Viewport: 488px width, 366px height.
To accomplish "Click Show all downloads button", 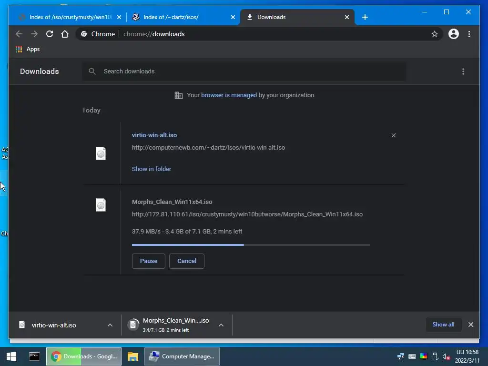I will (x=443, y=324).
